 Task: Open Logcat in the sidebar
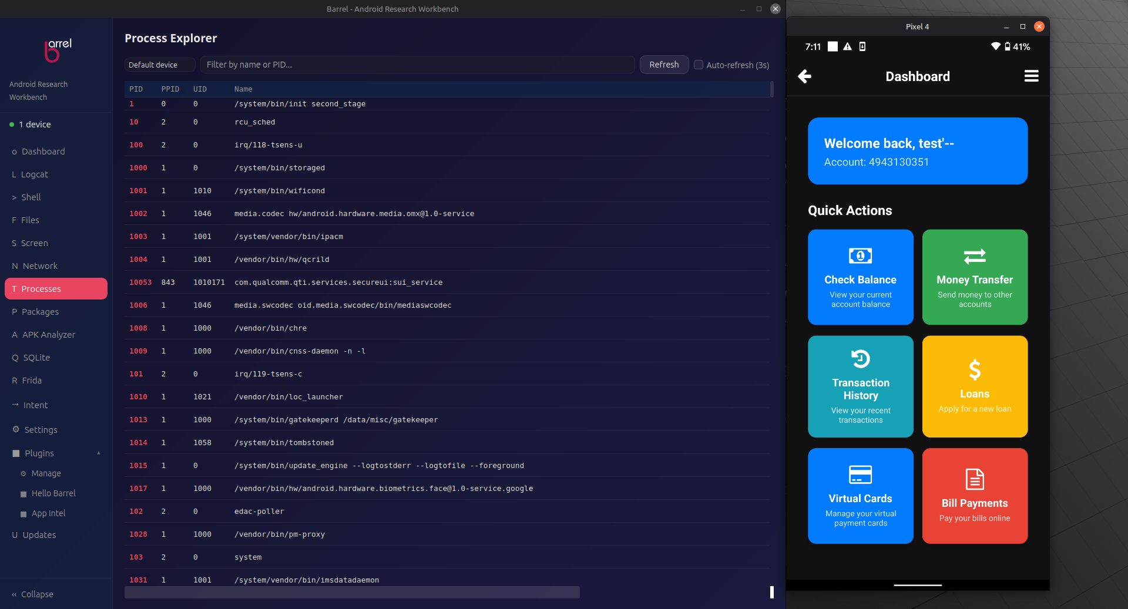click(x=56, y=174)
